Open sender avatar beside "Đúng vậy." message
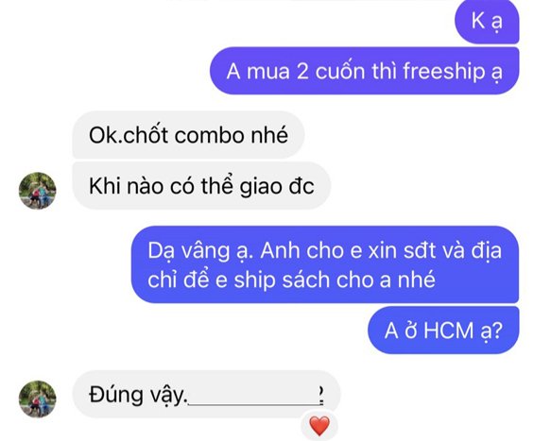The height and width of the screenshot is (441, 551). click(37, 399)
